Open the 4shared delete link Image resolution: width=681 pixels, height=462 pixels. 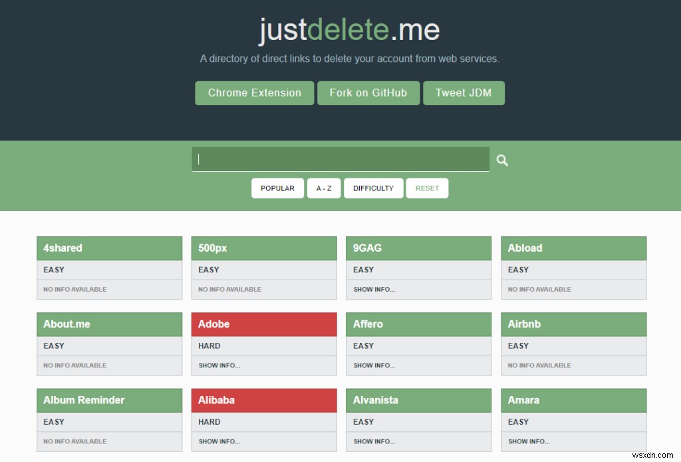pyautogui.click(x=110, y=248)
